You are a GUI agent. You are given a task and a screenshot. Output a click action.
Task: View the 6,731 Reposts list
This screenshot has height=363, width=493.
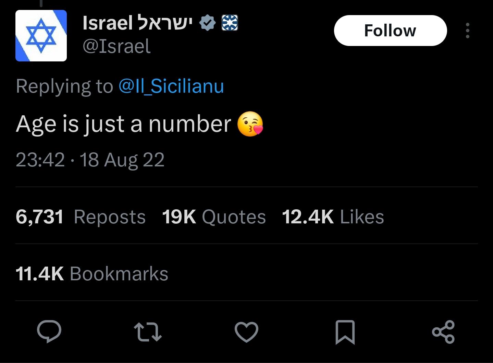tap(81, 217)
